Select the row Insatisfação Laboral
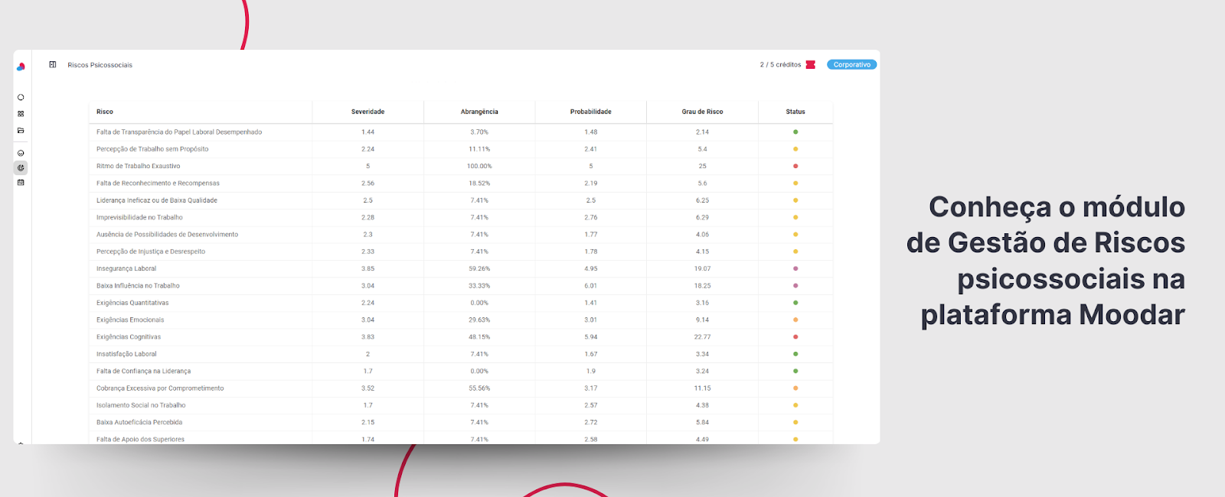 coord(461,354)
